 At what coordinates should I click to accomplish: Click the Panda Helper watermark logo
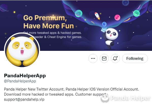(x=126, y=98)
